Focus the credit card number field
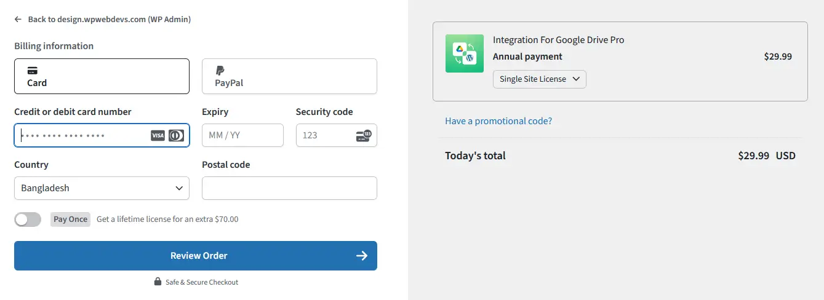The width and height of the screenshot is (824, 300). point(83,135)
